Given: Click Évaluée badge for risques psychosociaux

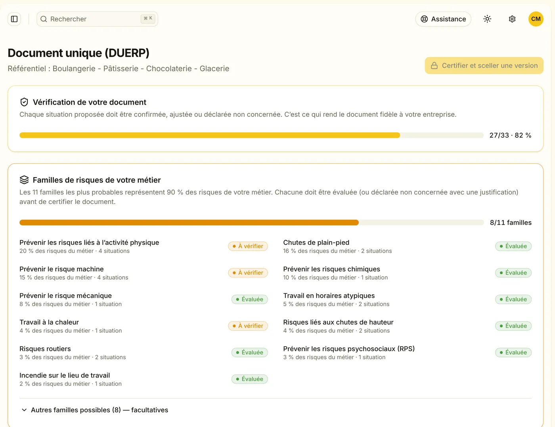Looking at the screenshot, I should coord(513,353).
